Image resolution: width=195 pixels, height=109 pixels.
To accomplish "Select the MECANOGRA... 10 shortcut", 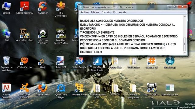I will click(152, 91).
